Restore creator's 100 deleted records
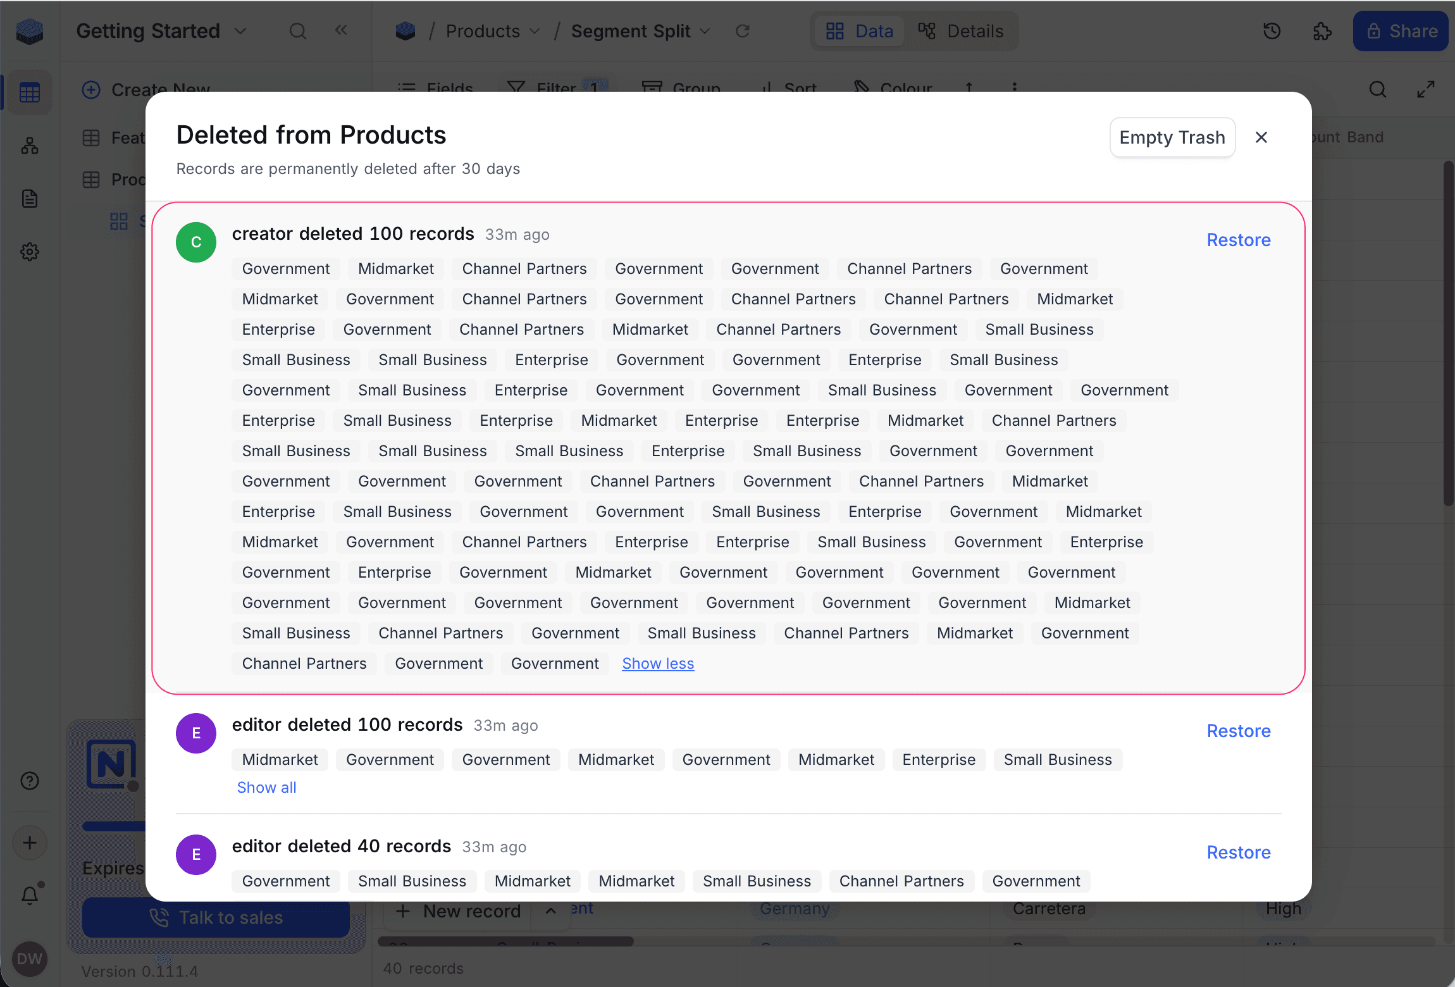Viewport: 1455px width, 987px height. pos(1239,240)
